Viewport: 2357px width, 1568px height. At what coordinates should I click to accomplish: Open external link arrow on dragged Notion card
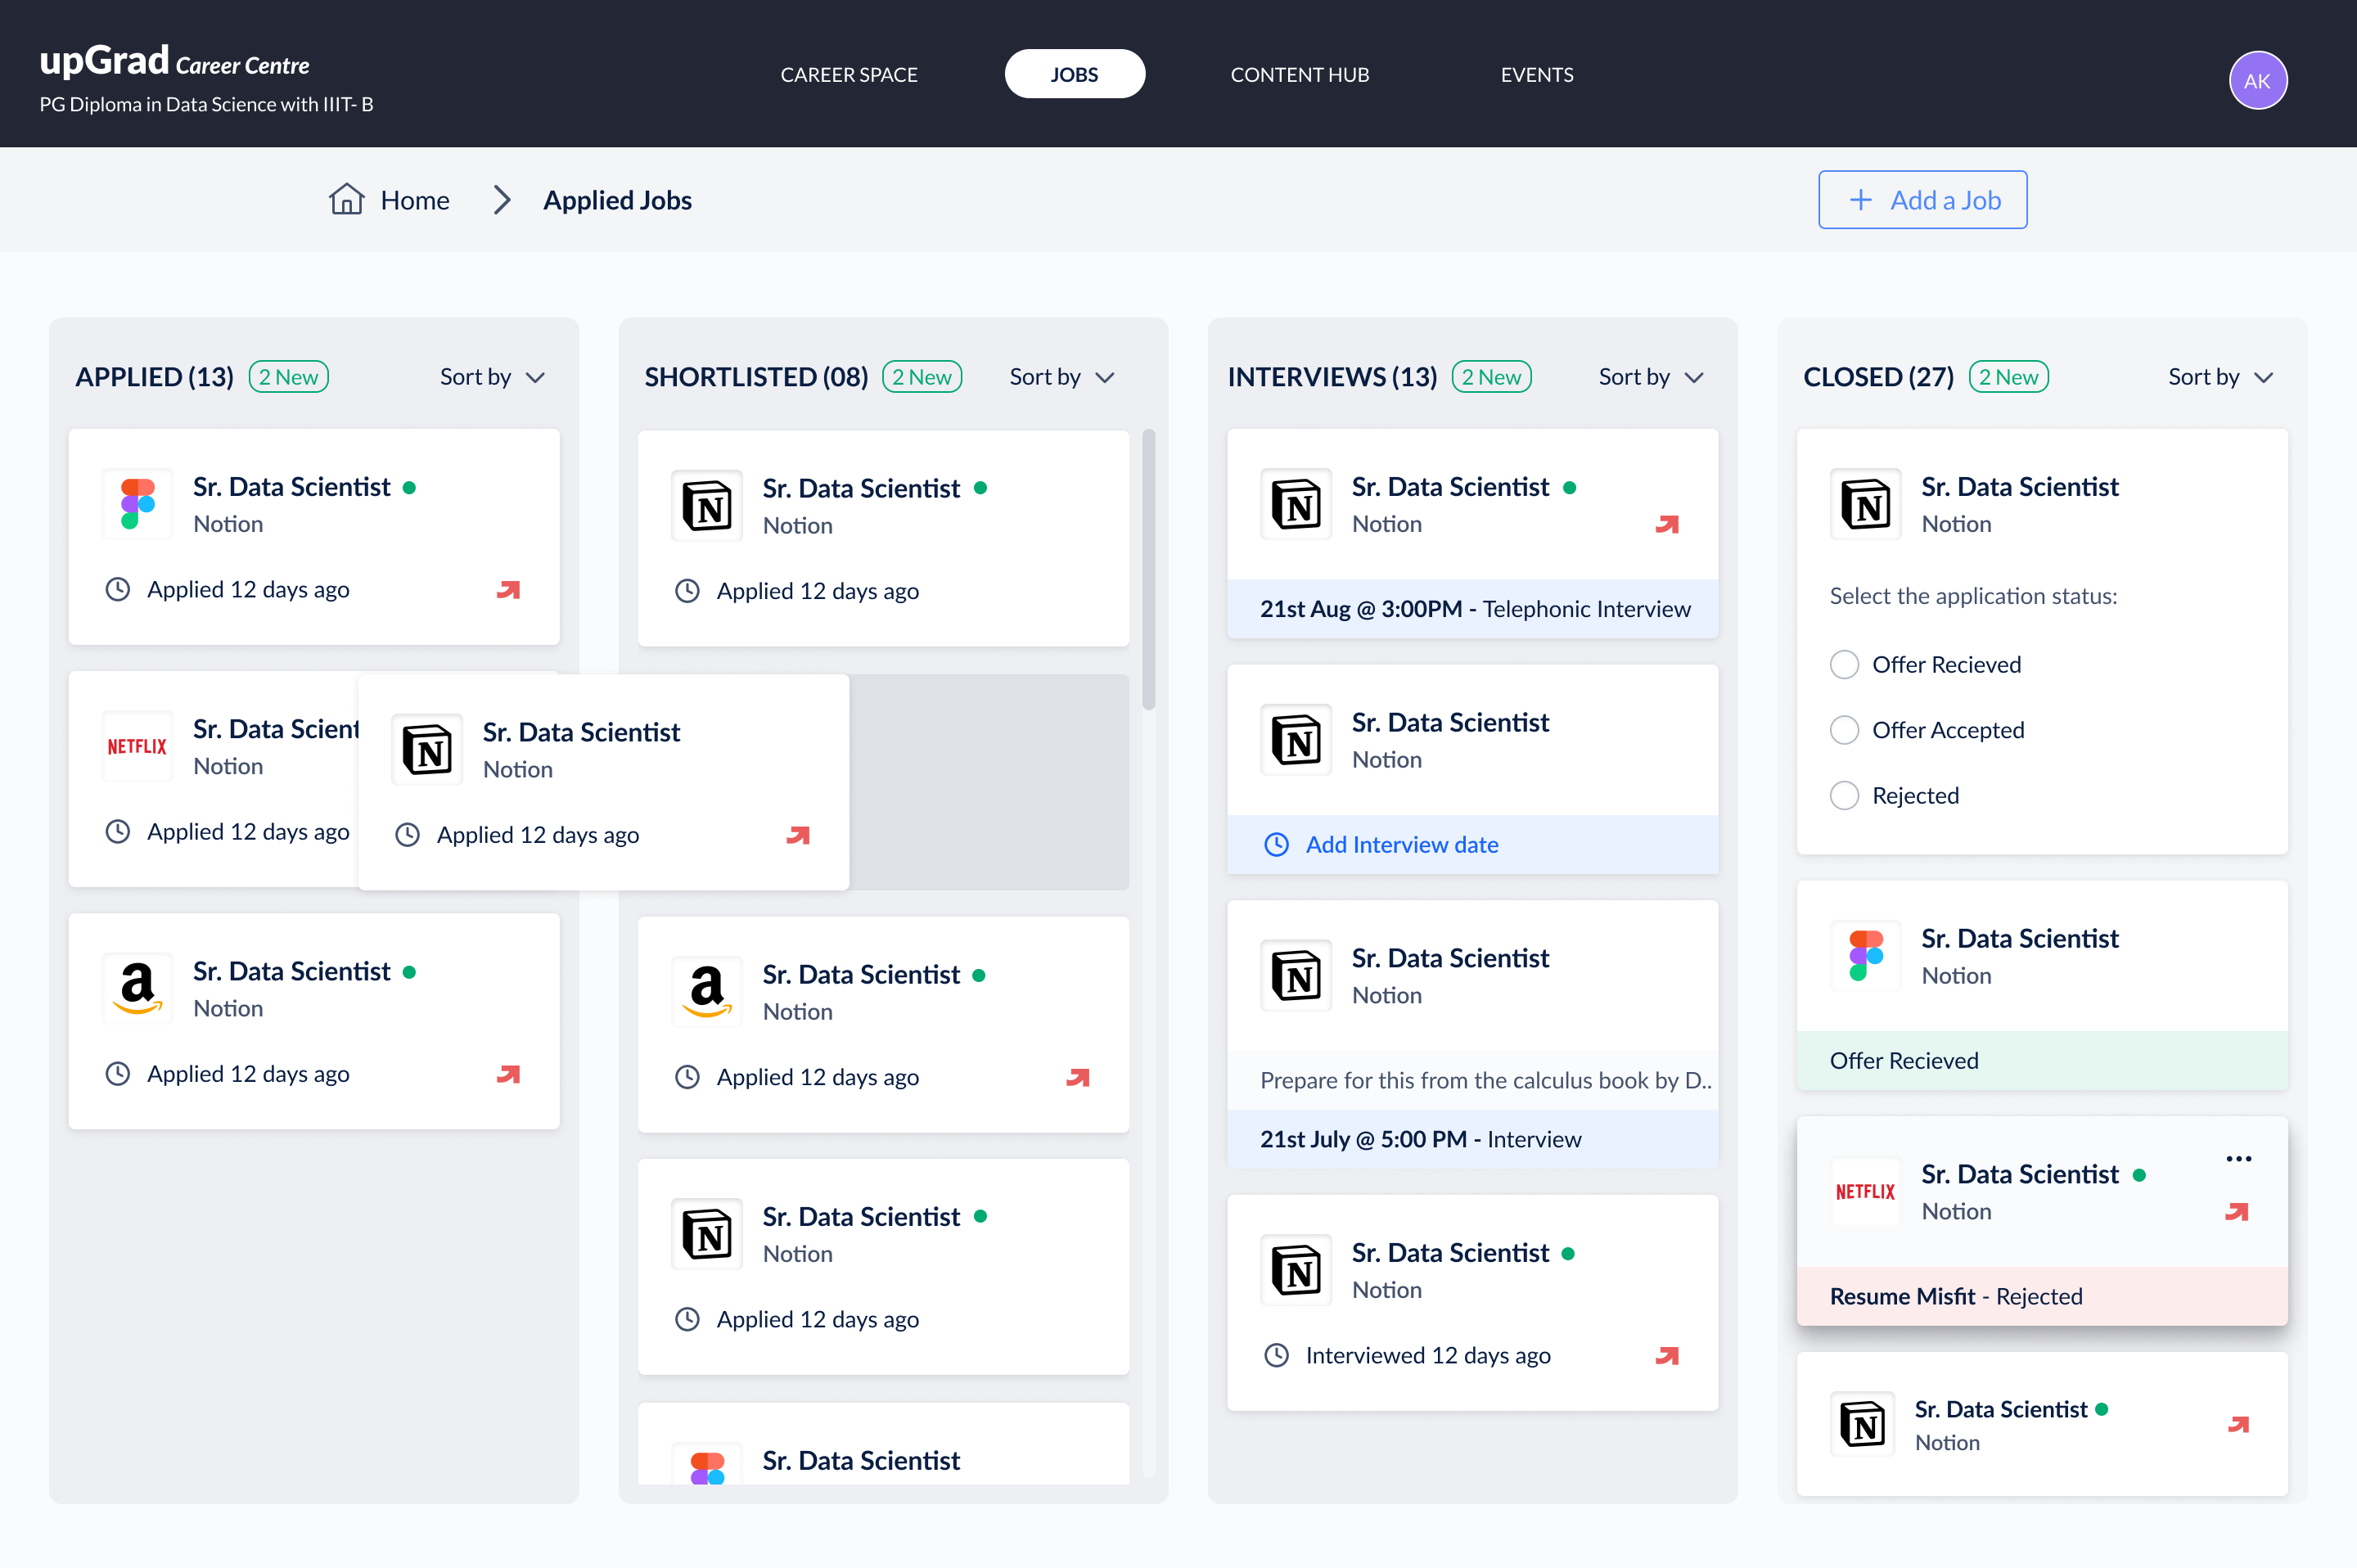798,834
